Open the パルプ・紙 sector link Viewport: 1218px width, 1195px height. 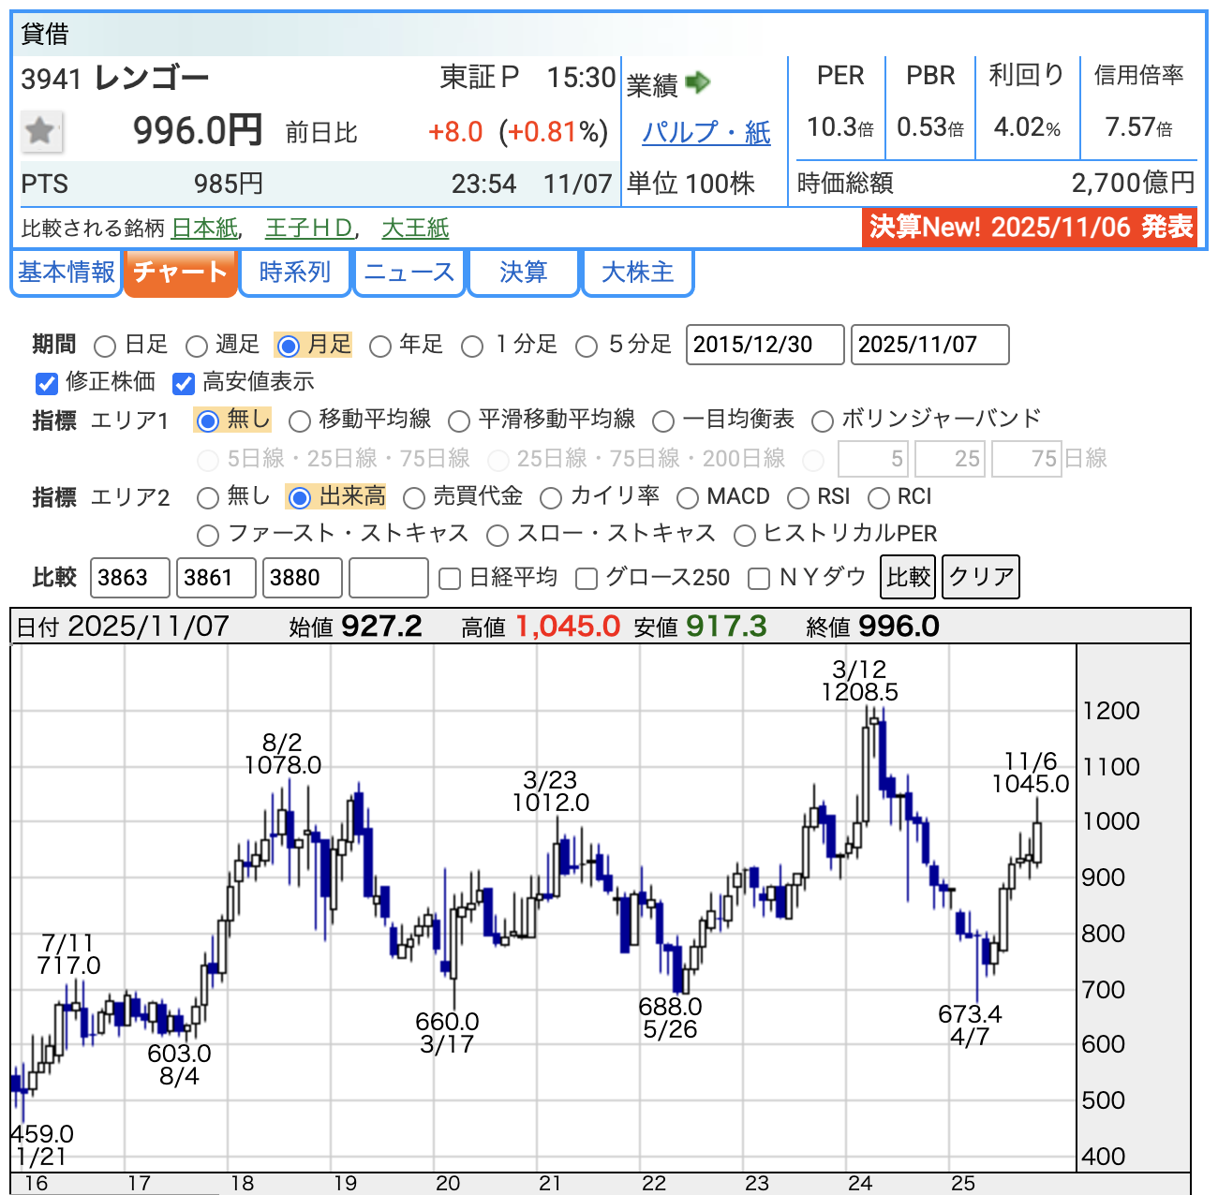706,133
